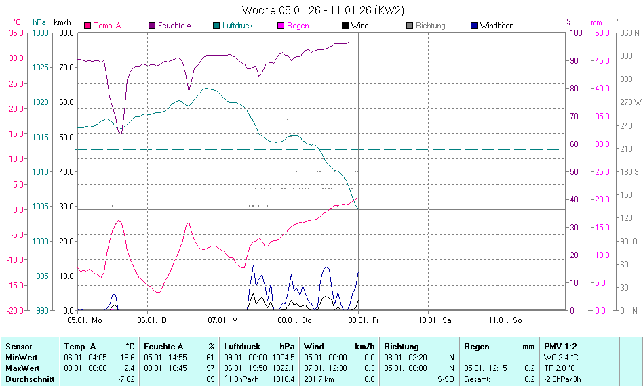Image resolution: width=643 pixels, height=386 pixels.
Task: Select the 09.01. Fr date label
Action: click(364, 320)
